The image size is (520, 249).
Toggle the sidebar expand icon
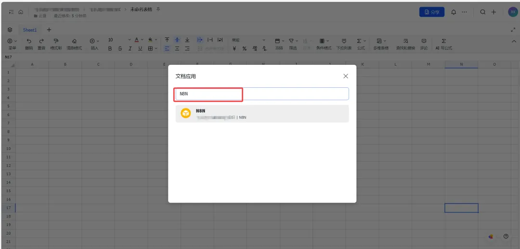(11, 12)
